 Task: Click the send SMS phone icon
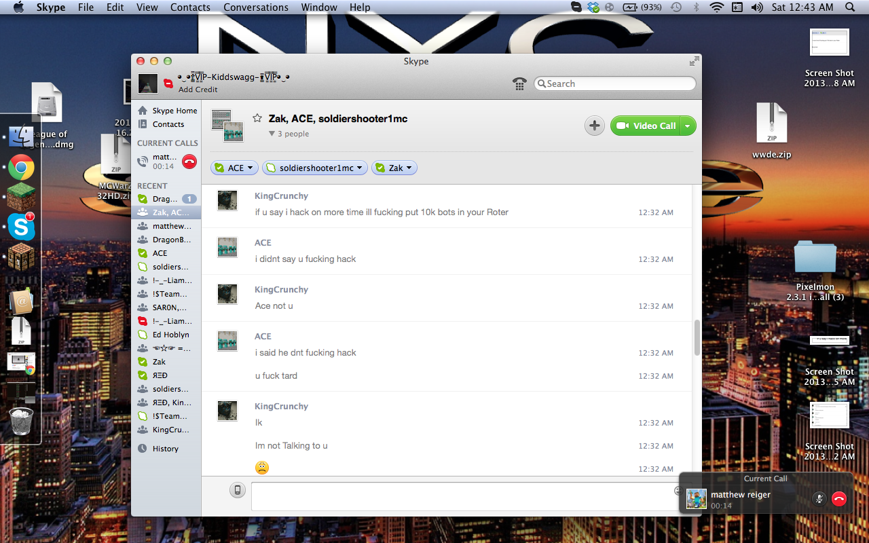coord(237,490)
